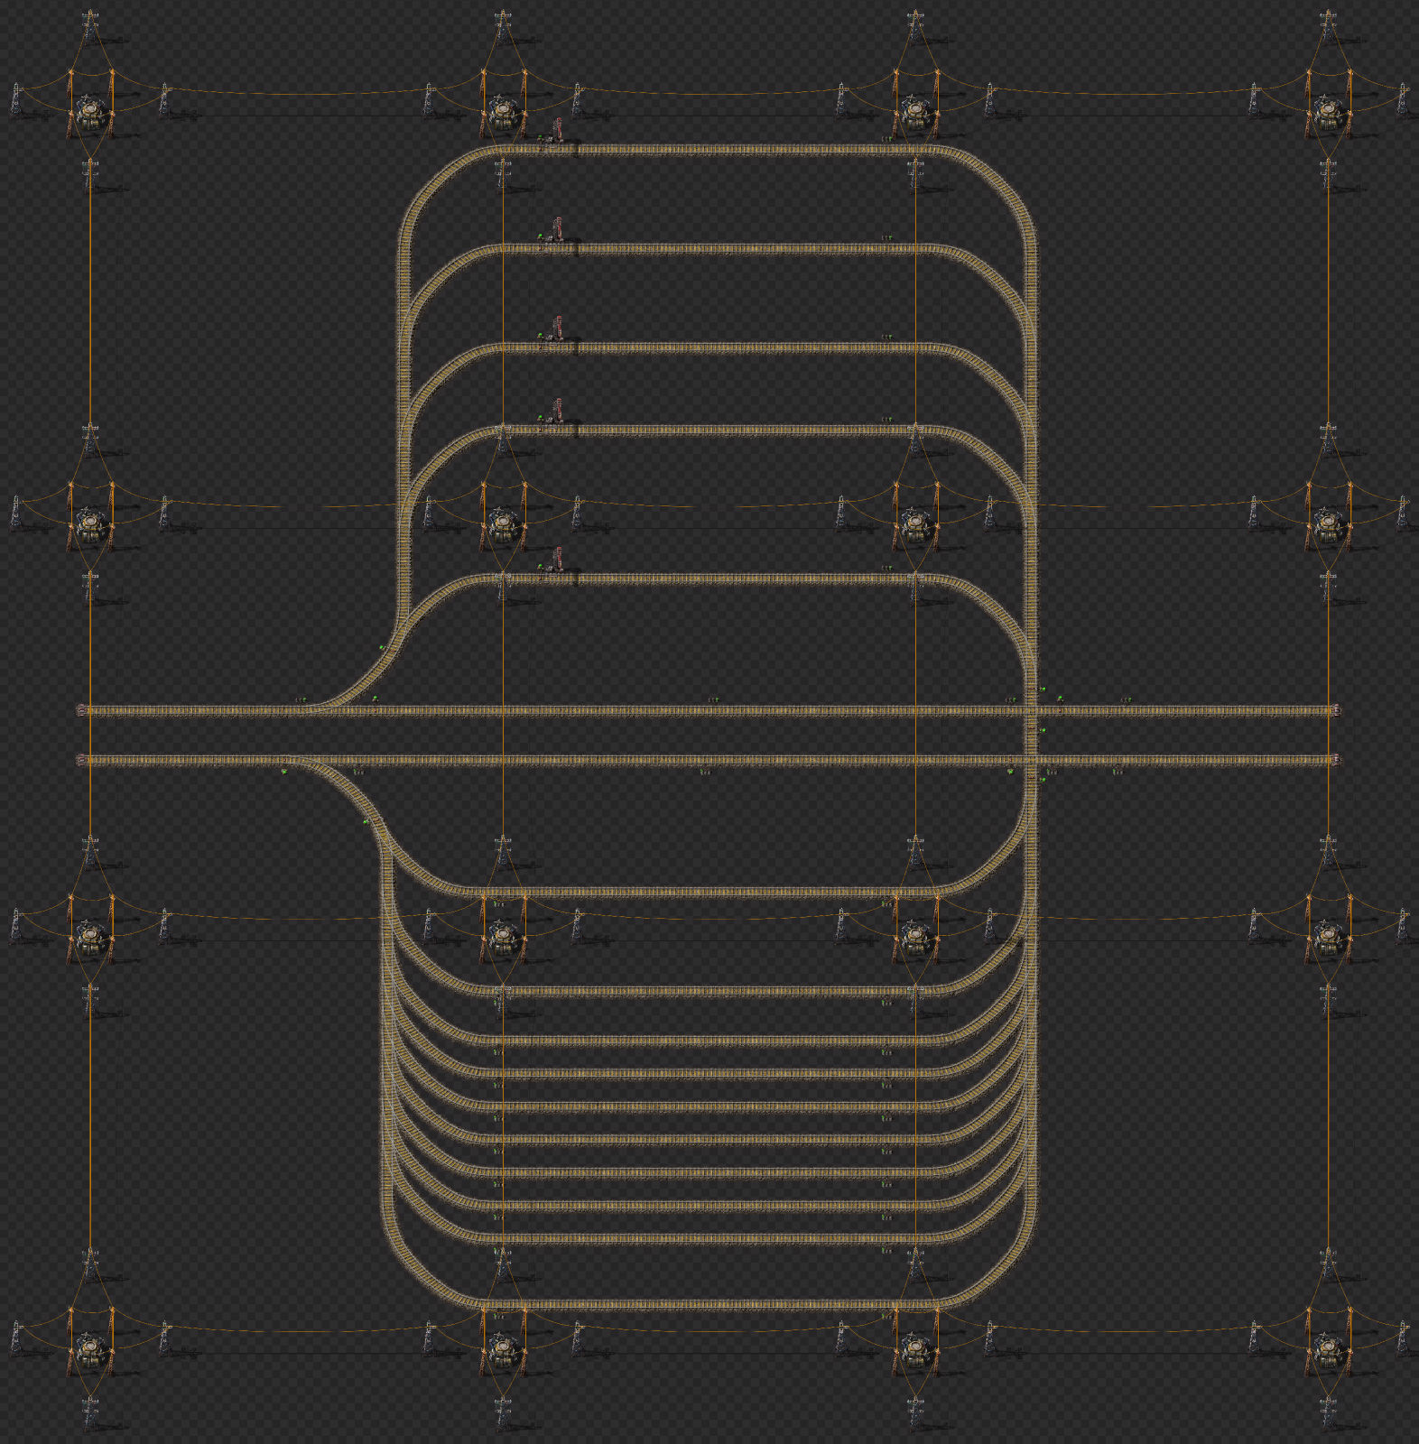Click the rail signal midway along the upper main line
The image size is (1419, 1444).
click(713, 699)
